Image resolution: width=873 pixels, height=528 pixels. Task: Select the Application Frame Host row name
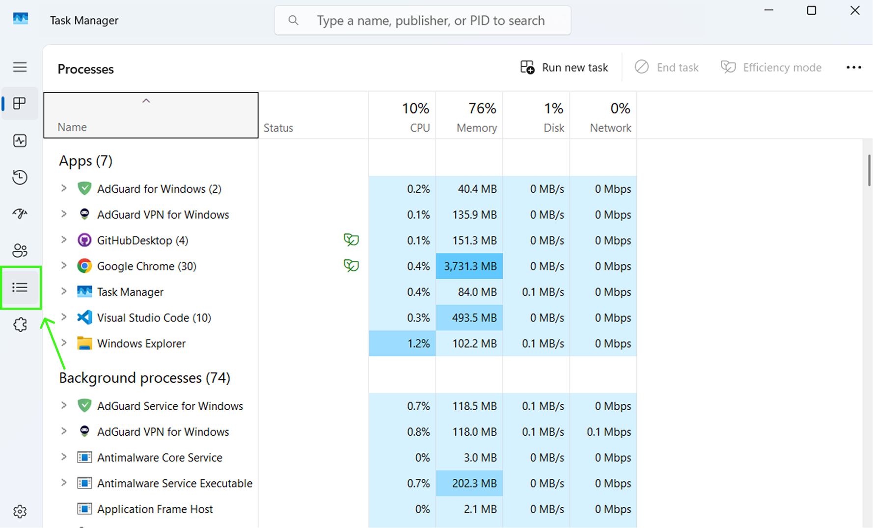click(155, 509)
